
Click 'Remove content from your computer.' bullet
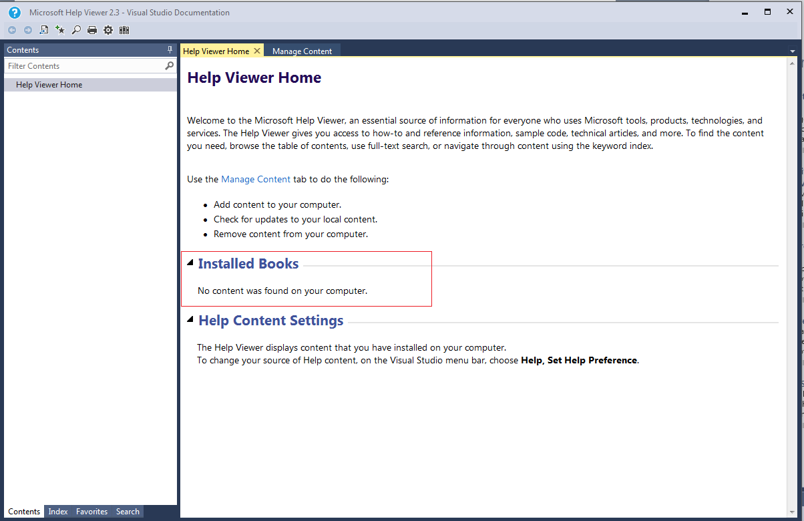pyautogui.click(x=290, y=234)
